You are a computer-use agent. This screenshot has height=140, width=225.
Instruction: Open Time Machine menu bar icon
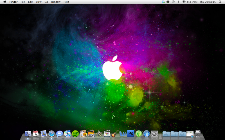click(173, 2)
